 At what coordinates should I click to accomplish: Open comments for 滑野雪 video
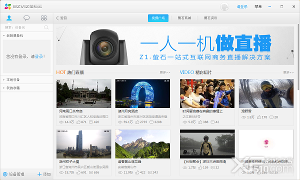pos(271,117)
